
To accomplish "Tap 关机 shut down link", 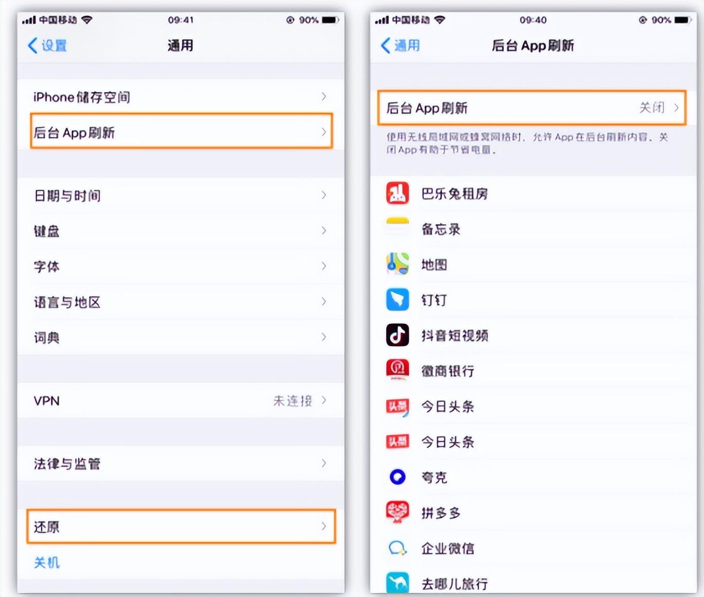I will [47, 563].
